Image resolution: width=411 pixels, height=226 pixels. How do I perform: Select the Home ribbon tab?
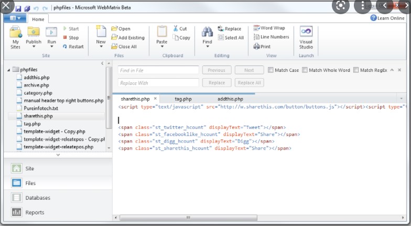38,19
